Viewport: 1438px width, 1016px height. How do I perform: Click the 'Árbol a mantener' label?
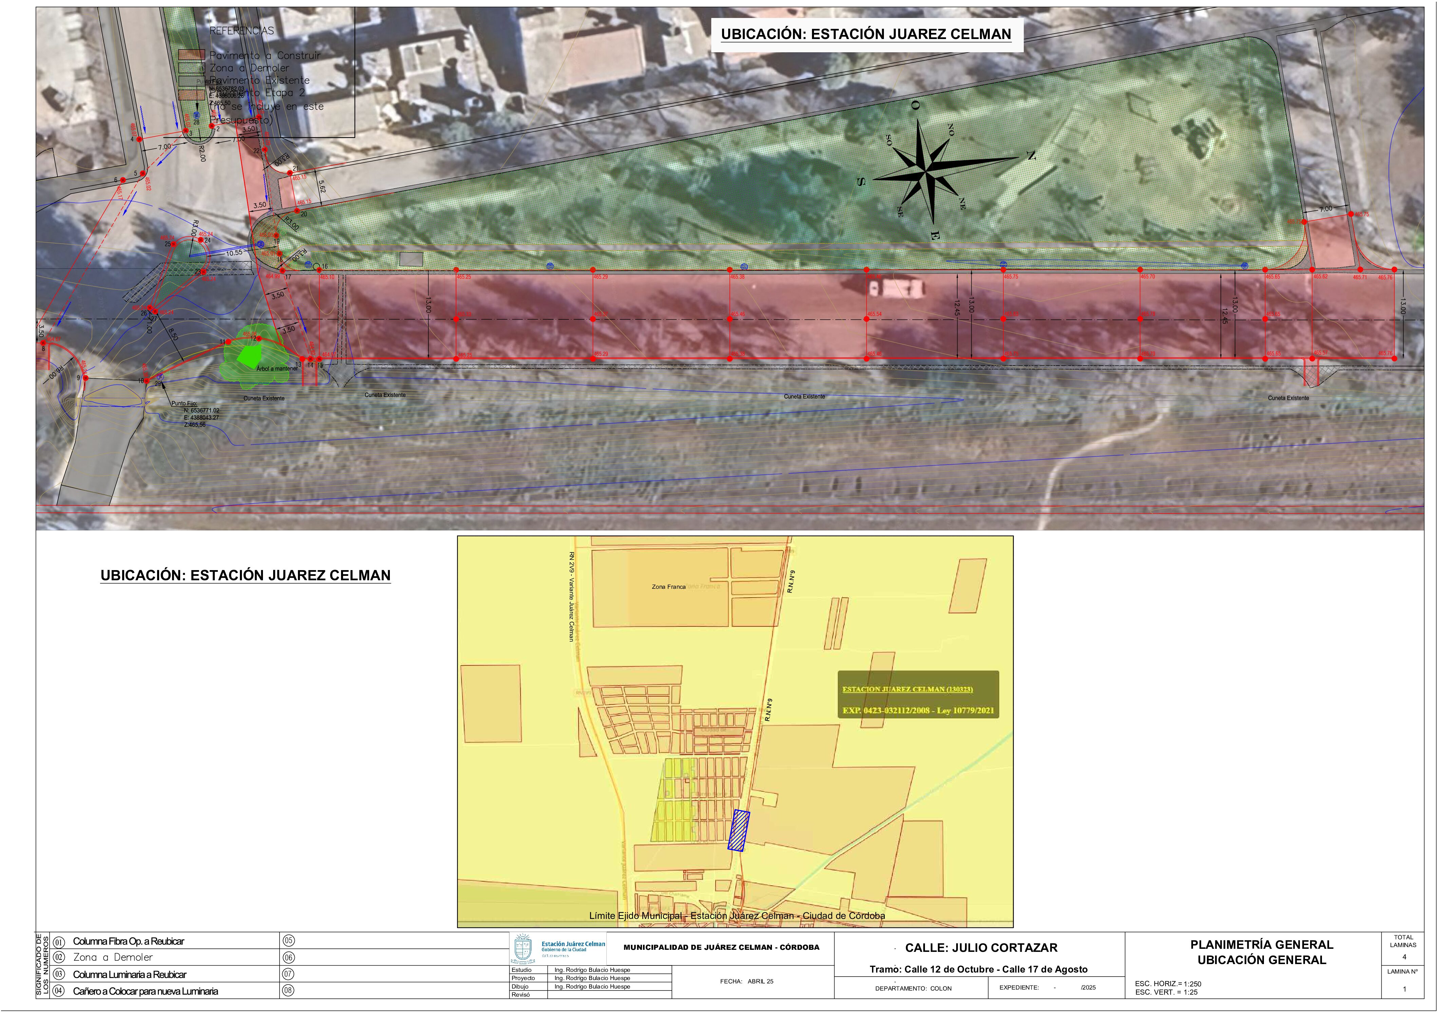pyautogui.click(x=277, y=368)
